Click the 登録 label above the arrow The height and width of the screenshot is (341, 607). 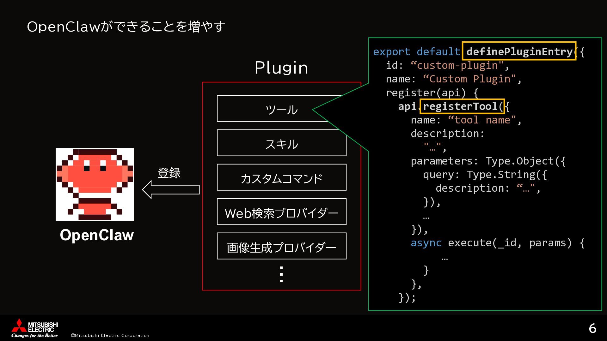click(169, 173)
